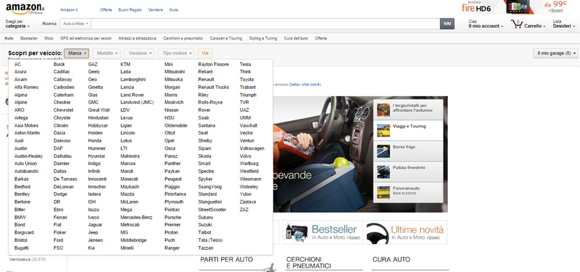Select Alfa Romeo from the brand list
Image resolution: width=580 pixels, height=272 pixels.
pyautogui.click(x=26, y=88)
